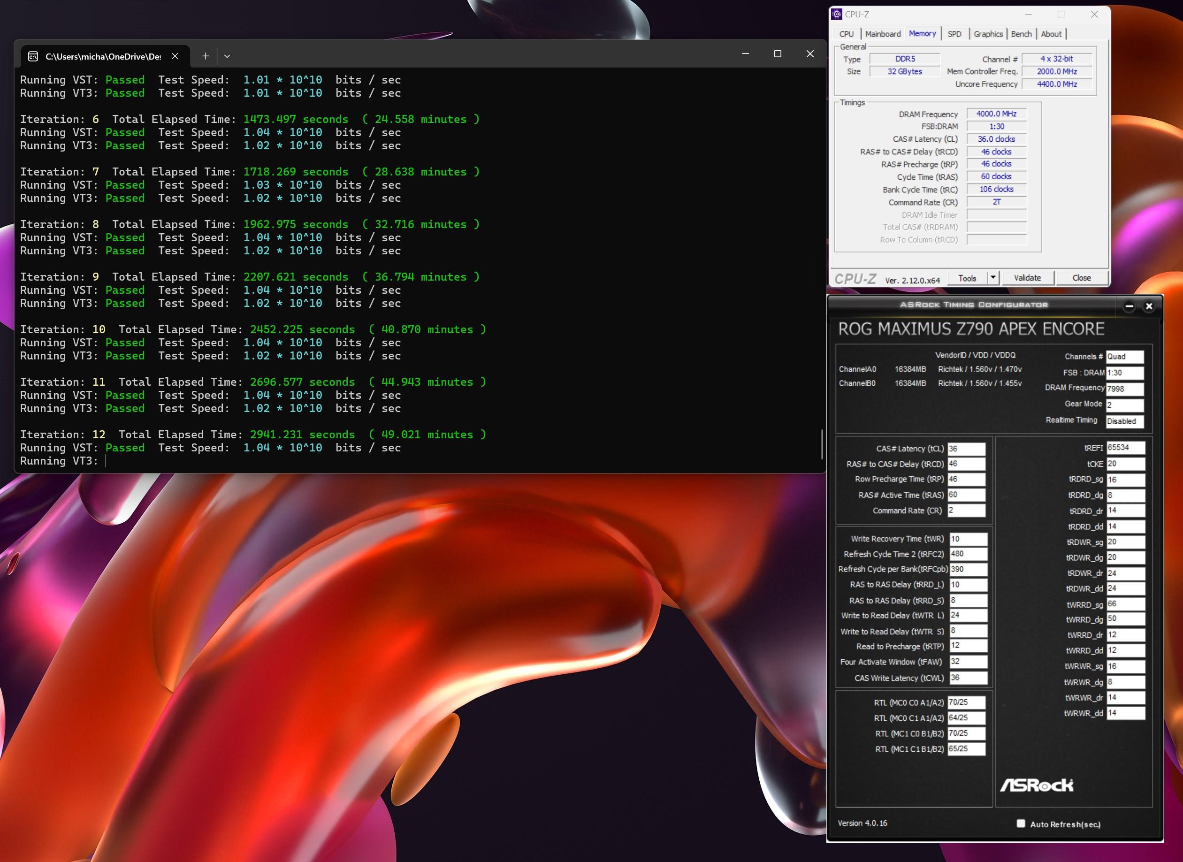Minimize the ASRock Timing Configurator window
The height and width of the screenshot is (862, 1183).
click(x=1129, y=306)
